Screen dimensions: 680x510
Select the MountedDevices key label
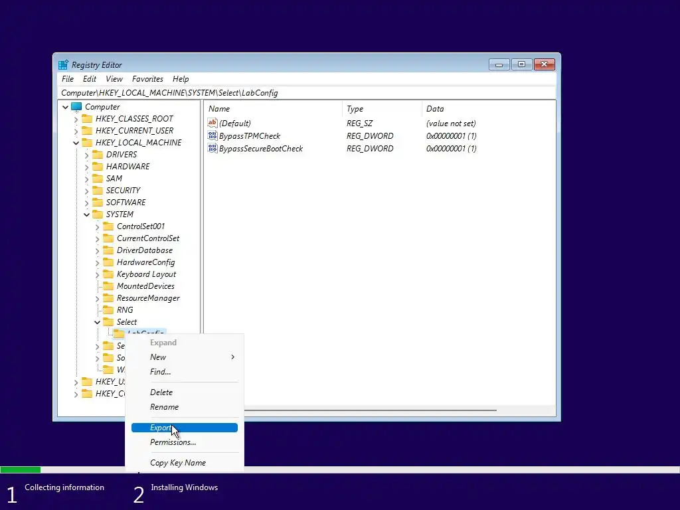145,286
